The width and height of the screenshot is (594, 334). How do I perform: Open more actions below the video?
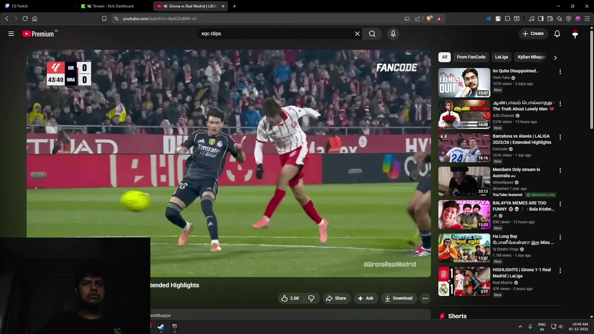click(425, 298)
